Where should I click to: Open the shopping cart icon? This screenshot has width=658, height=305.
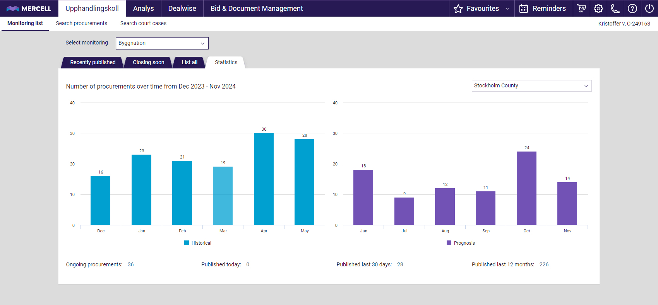(581, 9)
